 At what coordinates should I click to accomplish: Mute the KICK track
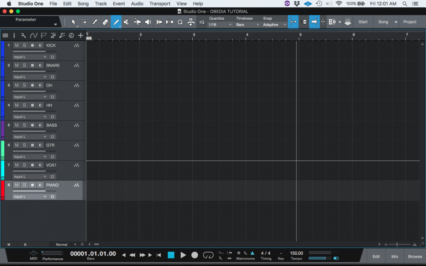pyautogui.click(x=17, y=45)
